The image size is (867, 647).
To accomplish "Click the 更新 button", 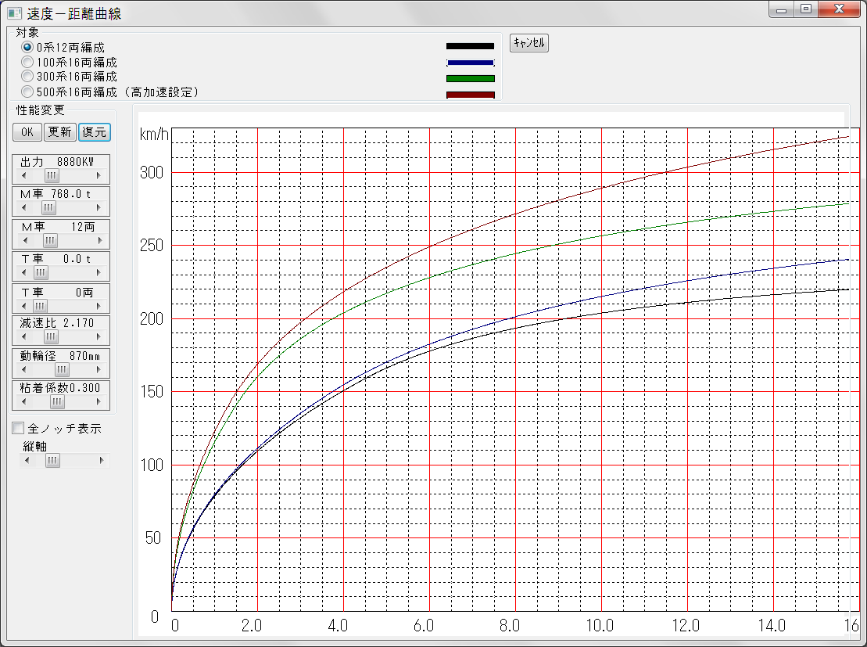I will tap(59, 132).
